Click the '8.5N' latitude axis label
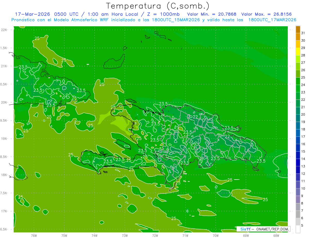The width and height of the screenshot is (310, 239). 4,157
